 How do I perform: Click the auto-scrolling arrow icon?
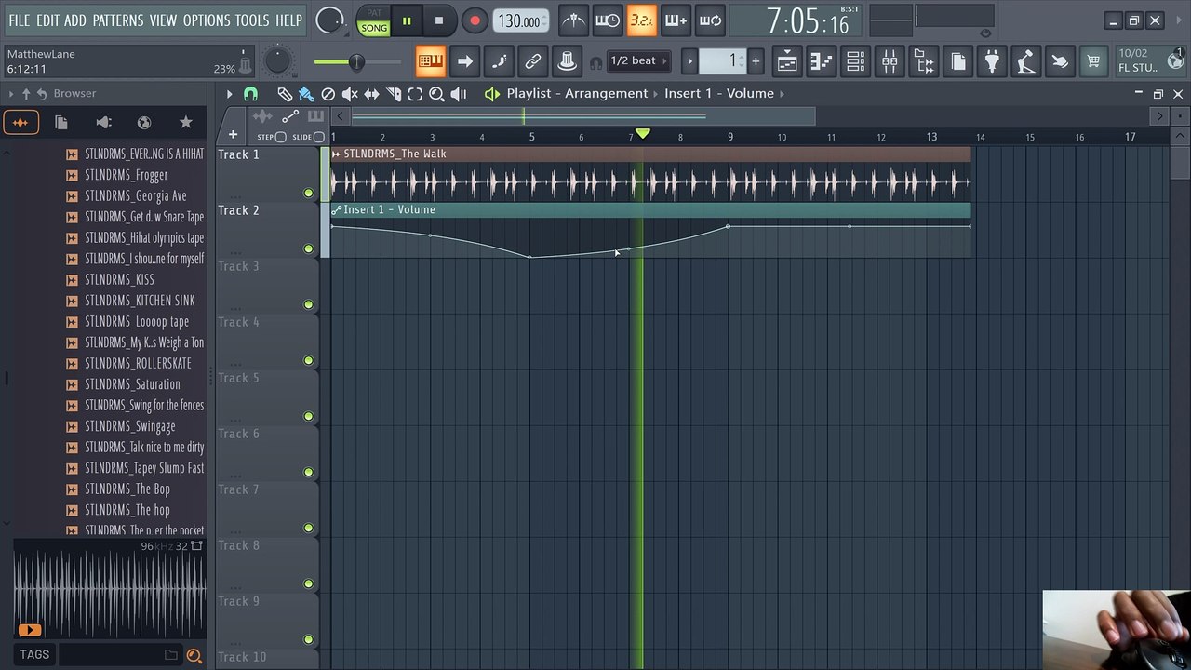click(x=464, y=61)
